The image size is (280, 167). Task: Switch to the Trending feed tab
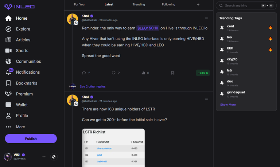coord(139,4)
